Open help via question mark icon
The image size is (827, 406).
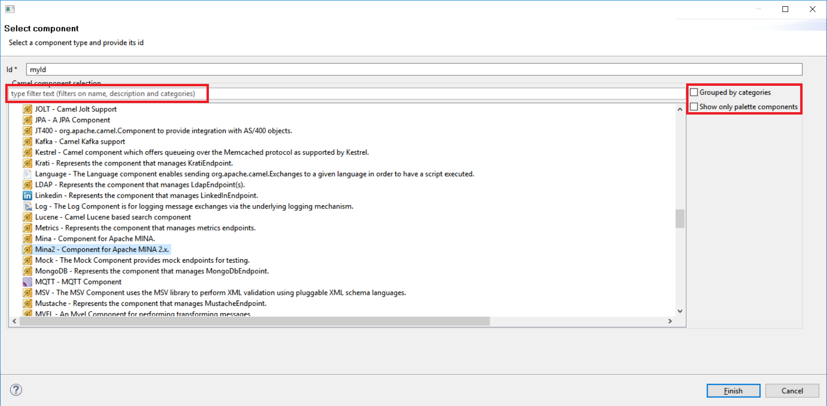point(16,390)
